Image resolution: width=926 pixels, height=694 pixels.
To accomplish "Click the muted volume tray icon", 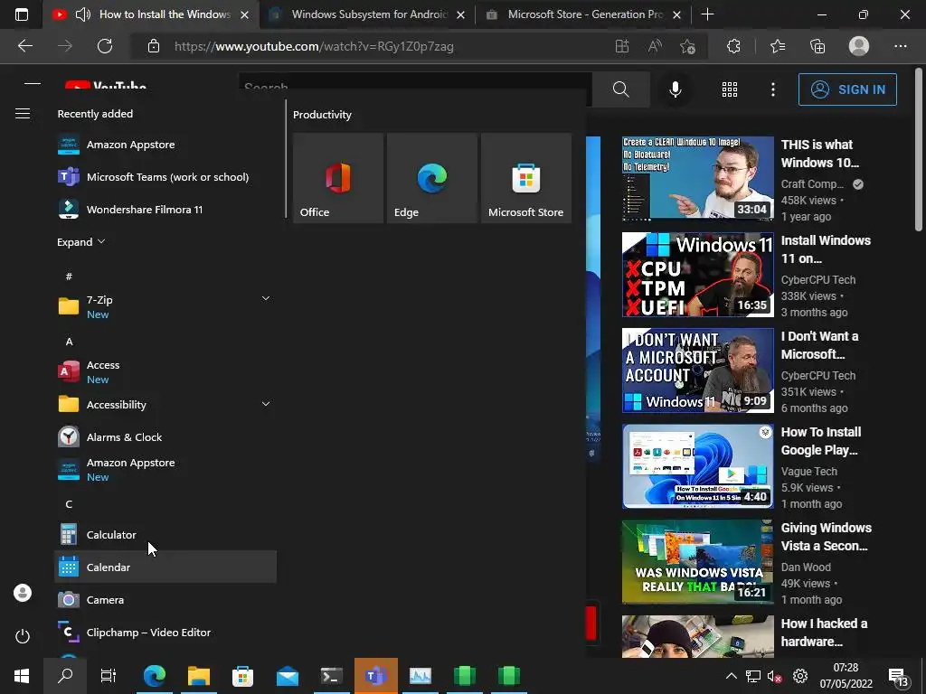I will click(x=774, y=676).
